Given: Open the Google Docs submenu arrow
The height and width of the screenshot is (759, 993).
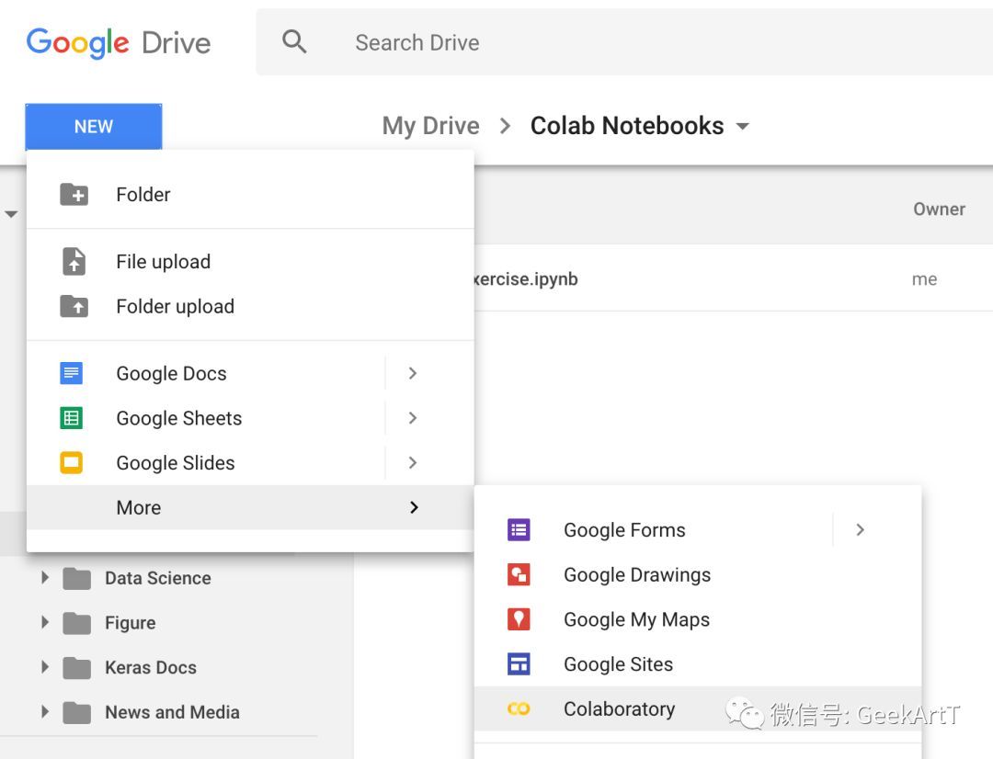Looking at the screenshot, I should tap(413, 373).
